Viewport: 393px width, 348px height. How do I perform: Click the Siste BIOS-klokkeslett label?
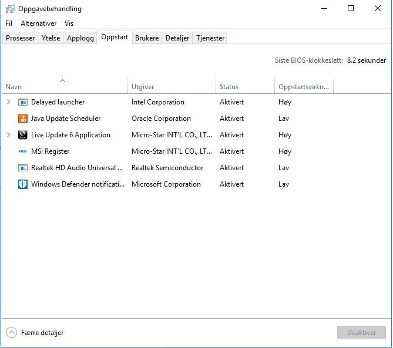pos(309,60)
